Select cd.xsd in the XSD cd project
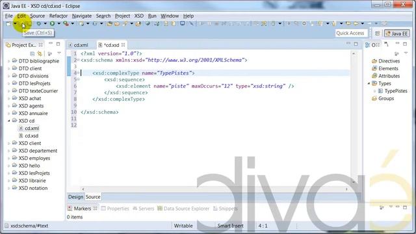Viewport: 416px width, 234px height. point(29,136)
